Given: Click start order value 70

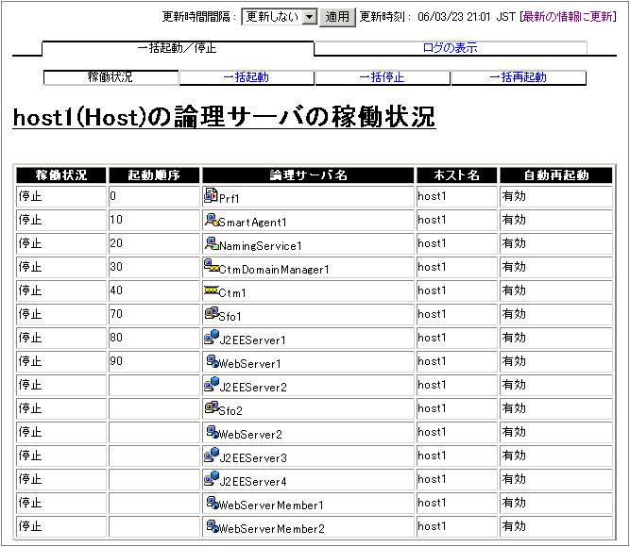Looking at the screenshot, I should point(116,314).
